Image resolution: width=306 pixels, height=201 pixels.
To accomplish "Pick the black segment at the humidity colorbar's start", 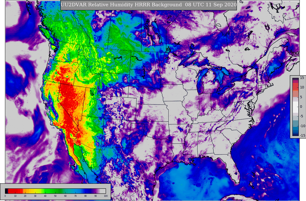I will coord(7,191).
